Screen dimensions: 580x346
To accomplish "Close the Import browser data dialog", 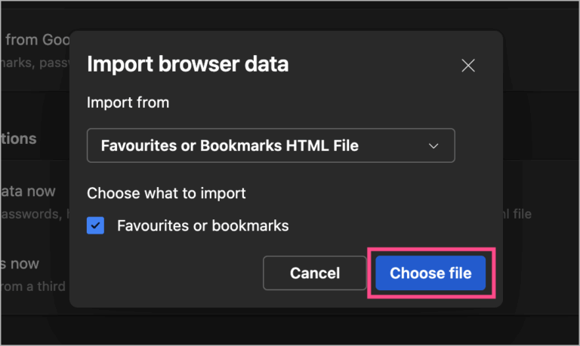I will pyautogui.click(x=468, y=66).
